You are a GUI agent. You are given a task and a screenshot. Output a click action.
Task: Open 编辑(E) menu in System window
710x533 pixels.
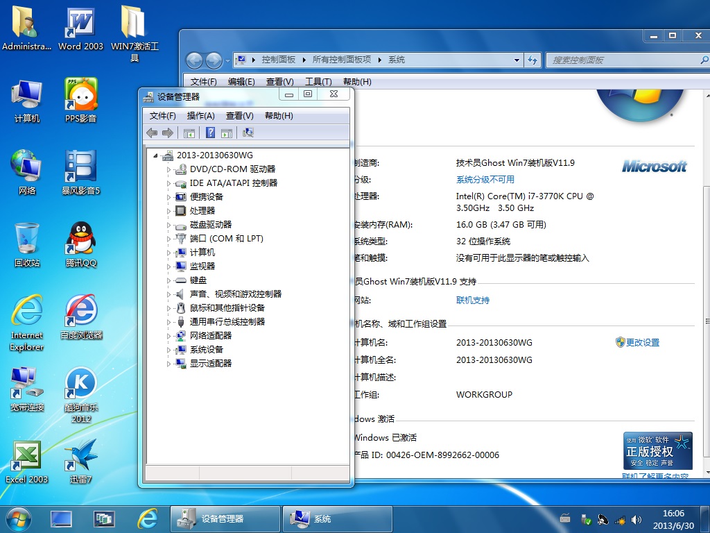click(241, 82)
